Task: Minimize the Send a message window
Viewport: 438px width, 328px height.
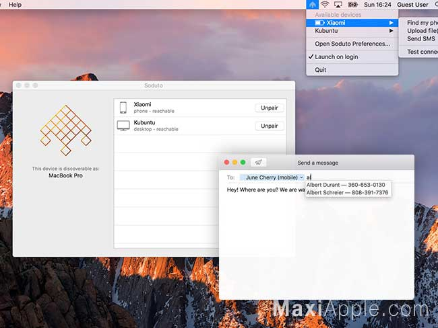Action: pyautogui.click(x=235, y=163)
